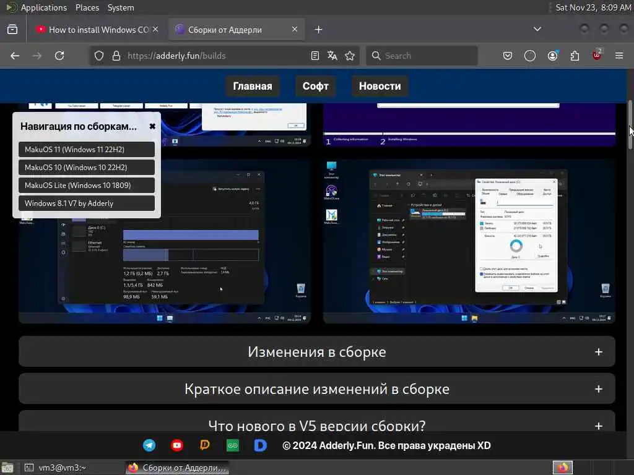Screen dimensions: 634x475
Task: Jump to MakuOS Lite (Windows 10 1809)
Action: pos(87,186)
